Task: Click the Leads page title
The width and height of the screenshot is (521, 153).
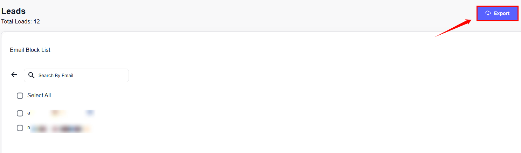Action: [x=13, y=11]
